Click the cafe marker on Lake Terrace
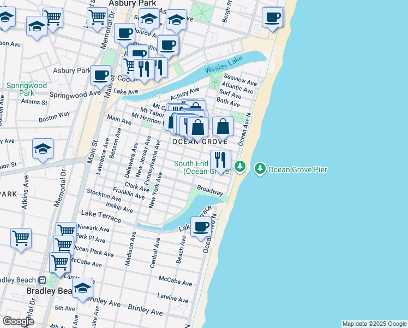This screenshot has height=328, width=408. (x=201, y=227)
